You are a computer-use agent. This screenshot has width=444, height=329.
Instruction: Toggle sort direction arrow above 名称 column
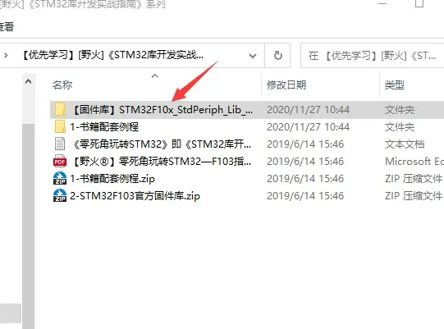point(154,75)
